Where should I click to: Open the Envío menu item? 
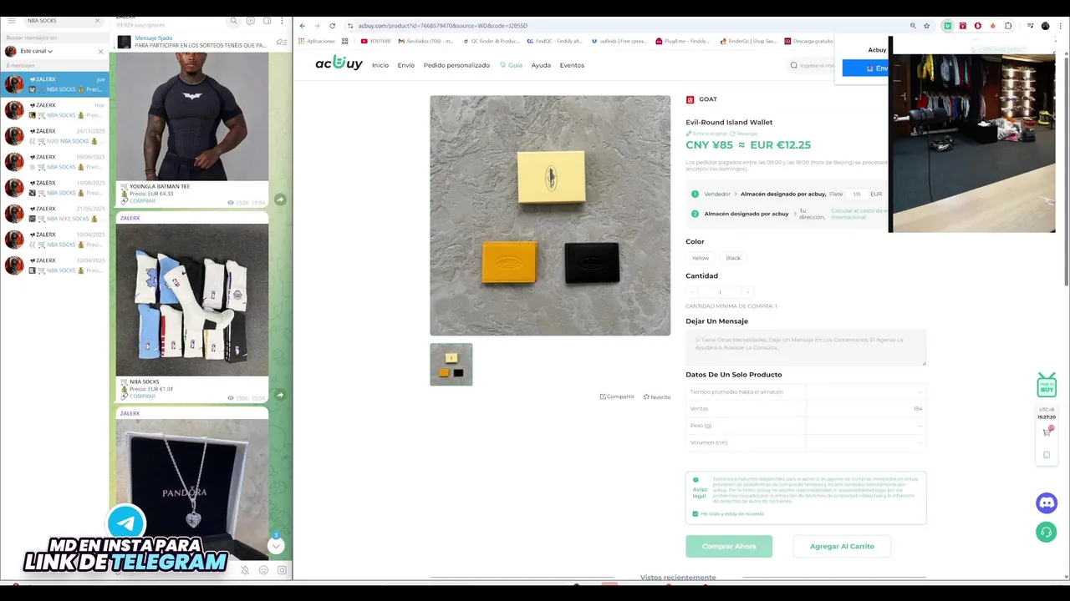click(405, 65)
